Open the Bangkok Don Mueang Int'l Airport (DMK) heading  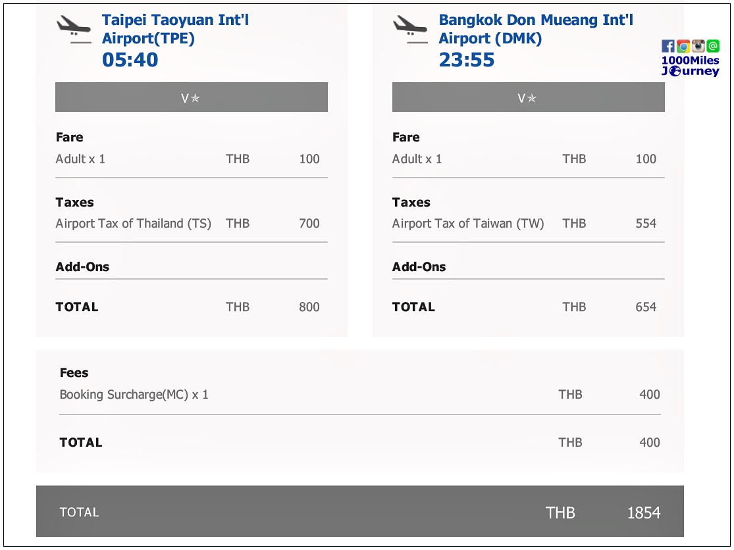[535, 29]
